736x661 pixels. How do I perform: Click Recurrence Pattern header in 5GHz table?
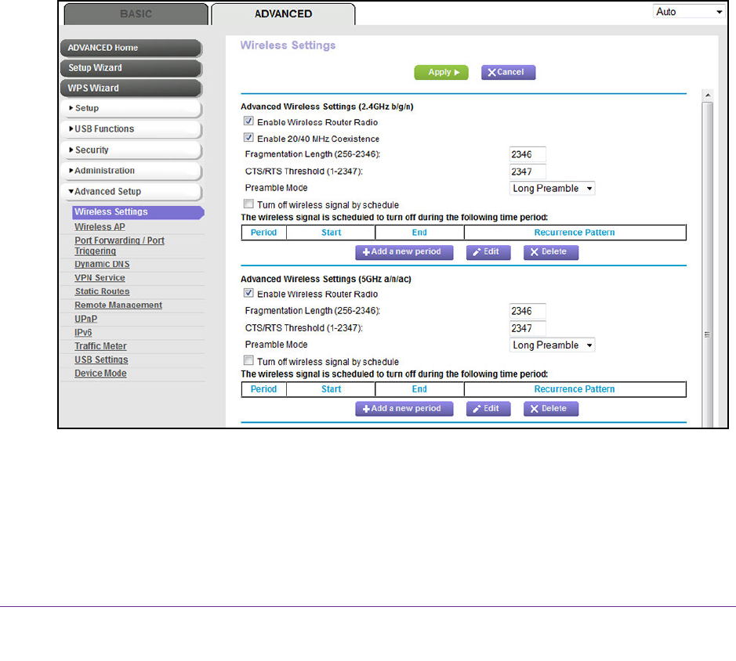(575, 389)
